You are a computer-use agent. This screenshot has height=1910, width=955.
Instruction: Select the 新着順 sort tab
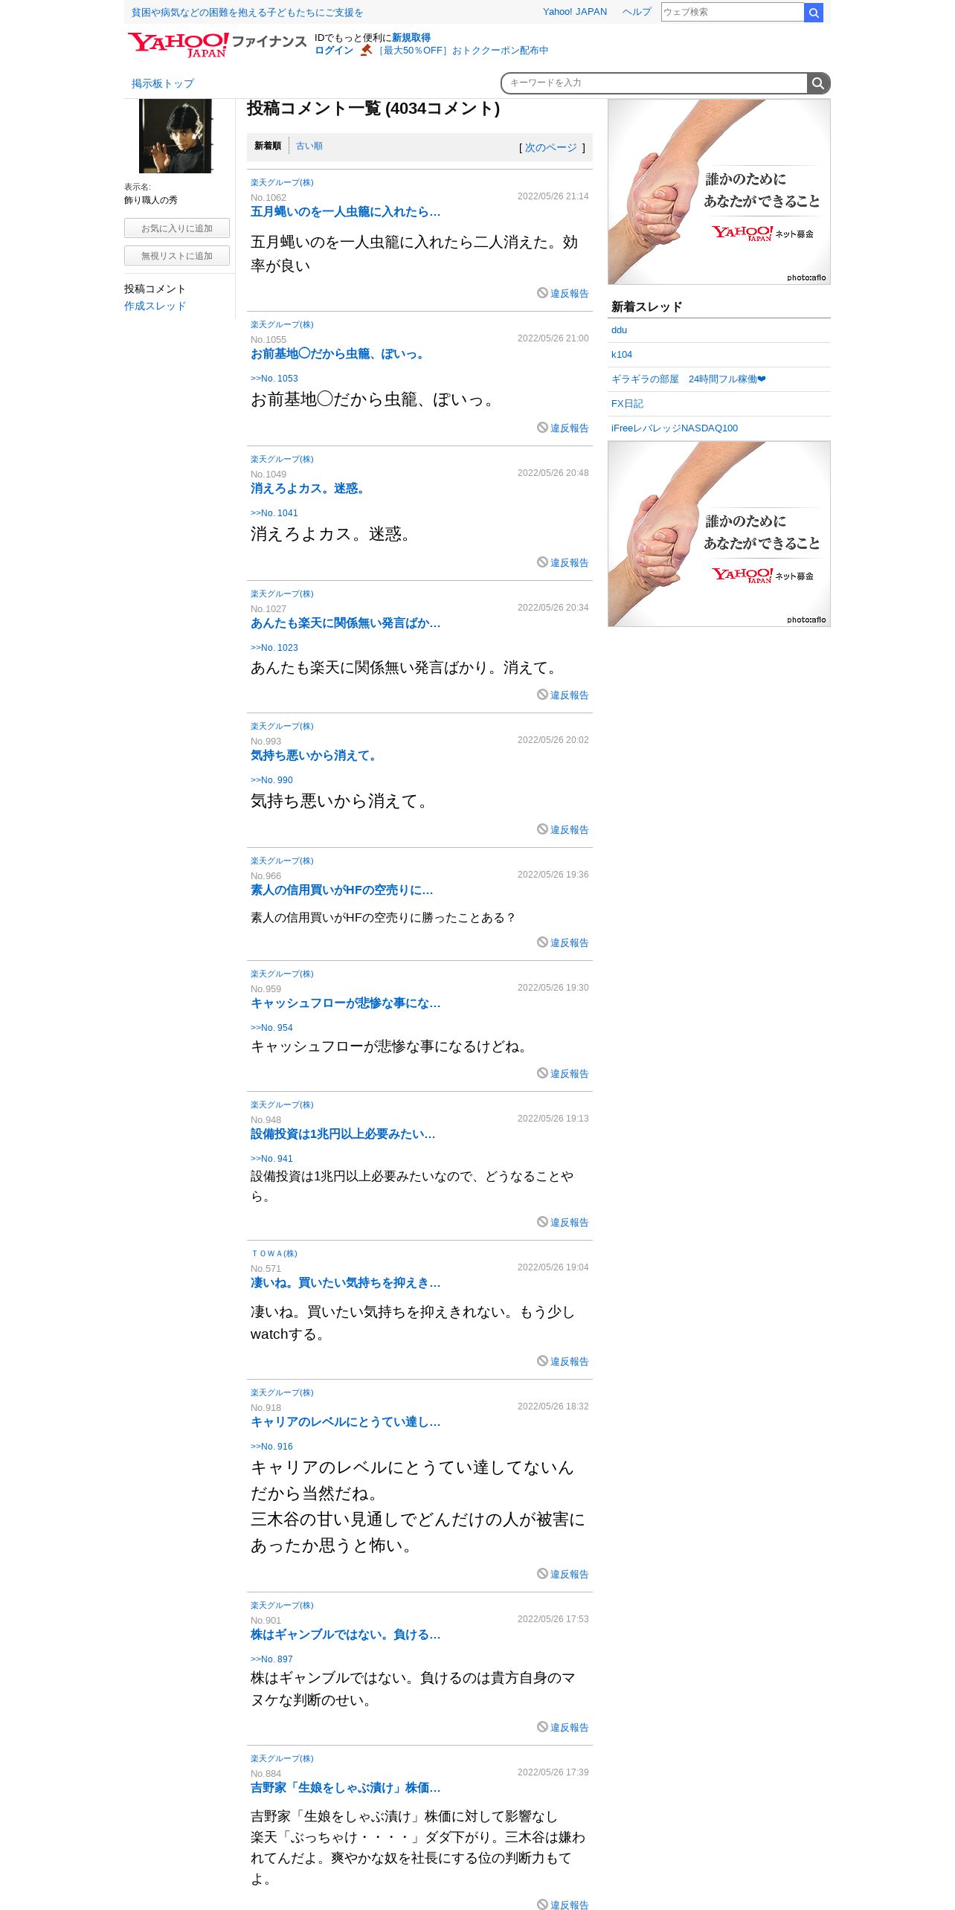point(268,147)
